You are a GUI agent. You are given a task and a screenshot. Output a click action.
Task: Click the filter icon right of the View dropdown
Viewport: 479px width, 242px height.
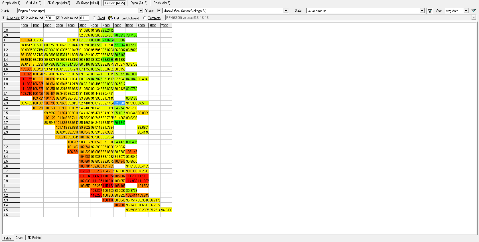[x=473, y=11]
